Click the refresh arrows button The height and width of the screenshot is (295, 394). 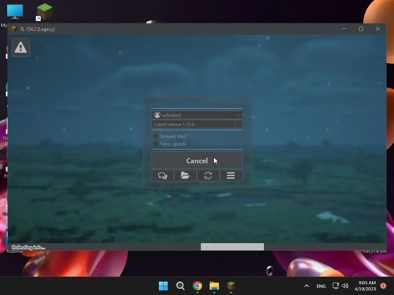click(208, 176)
